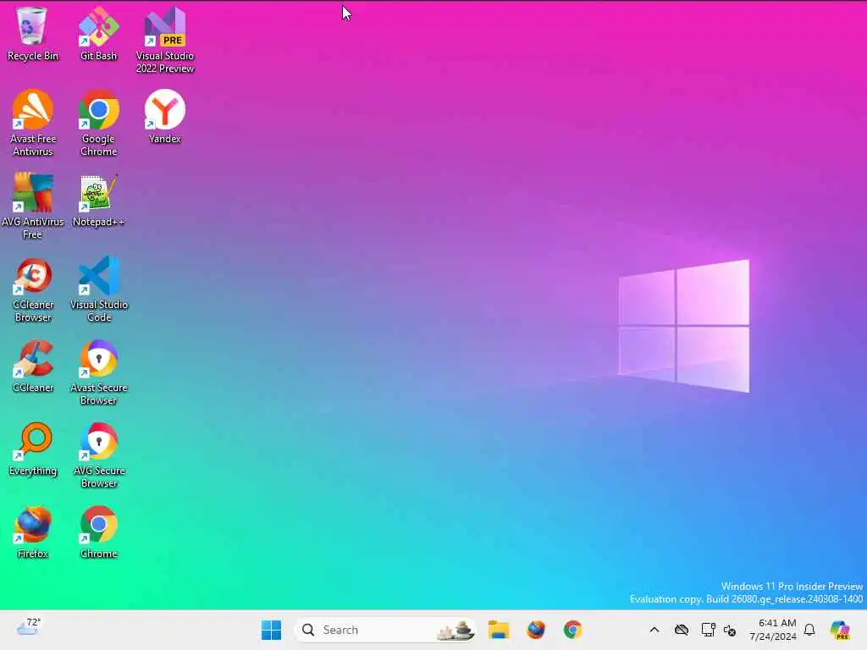Click the muted volume tray icon
Screen dimensions: 867x650
(729, 630)
